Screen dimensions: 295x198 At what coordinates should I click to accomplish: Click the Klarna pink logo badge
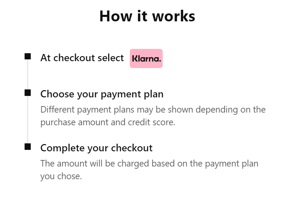coord(146,58)
